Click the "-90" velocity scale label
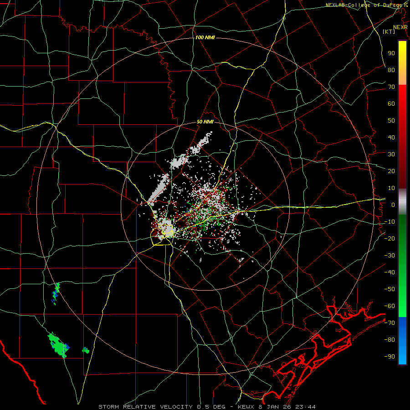Image resolution: width=410 pixels, height=410 pixels. click(x=389, y=356)
